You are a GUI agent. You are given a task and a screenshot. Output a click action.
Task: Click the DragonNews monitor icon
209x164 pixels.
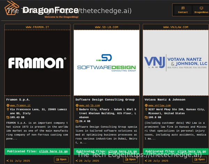click(x=201, y=8)
